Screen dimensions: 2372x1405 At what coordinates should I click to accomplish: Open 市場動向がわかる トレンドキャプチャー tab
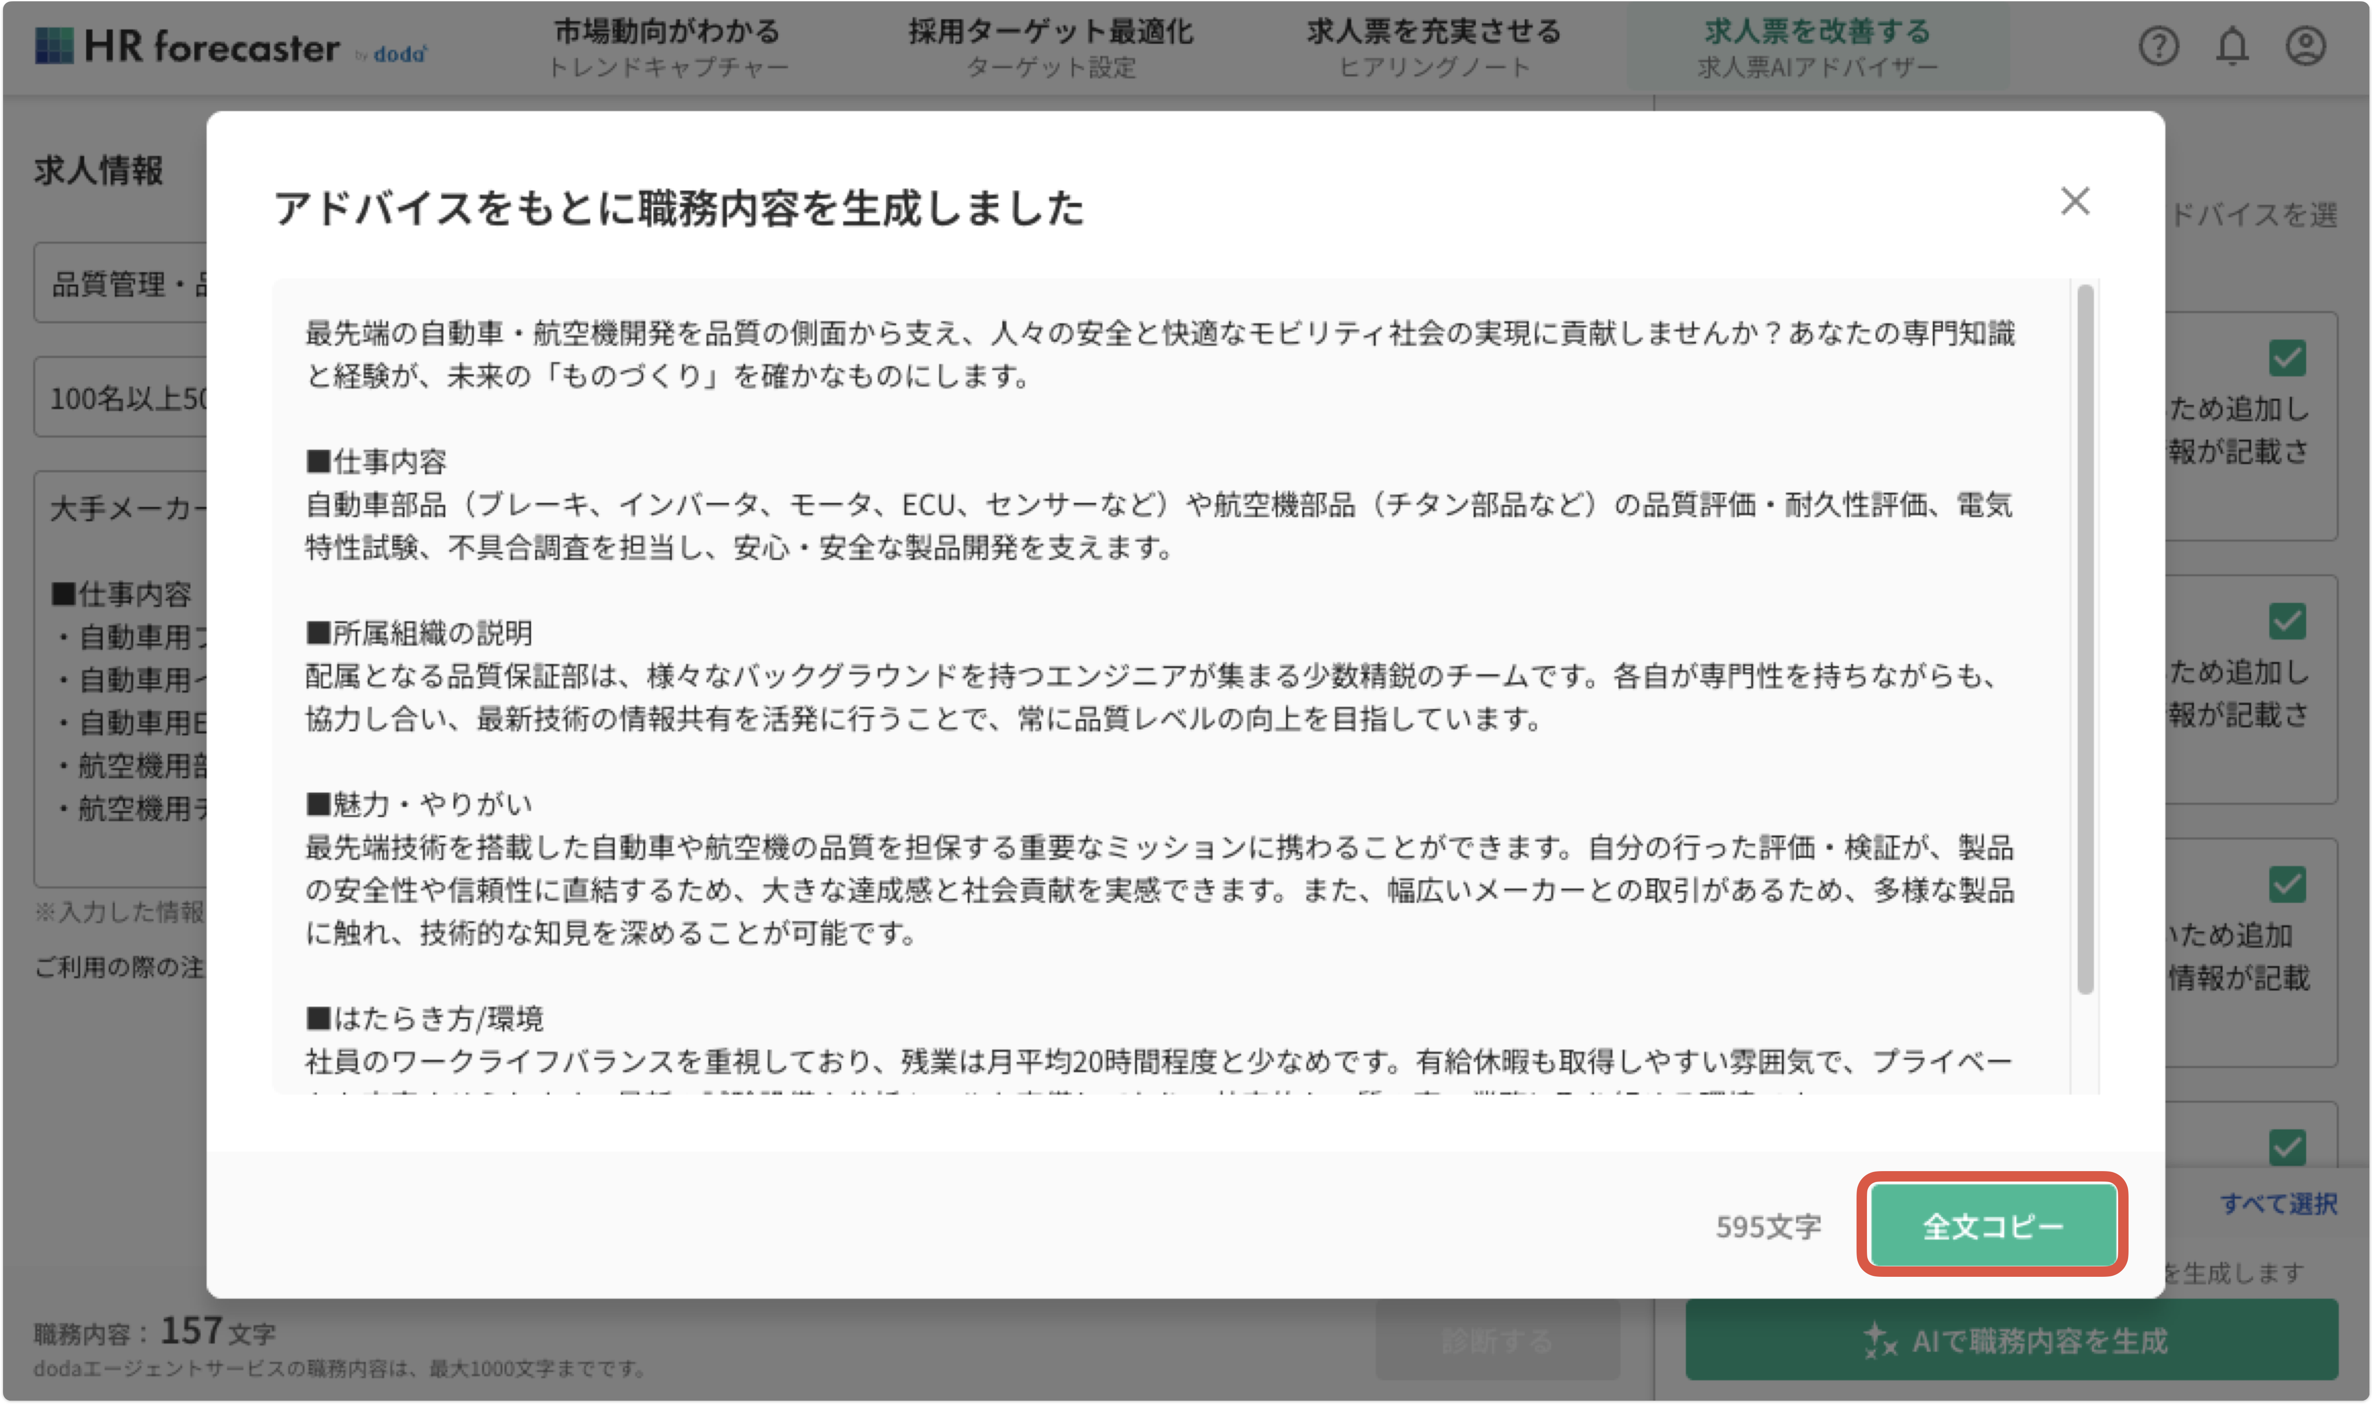point(668,47)
